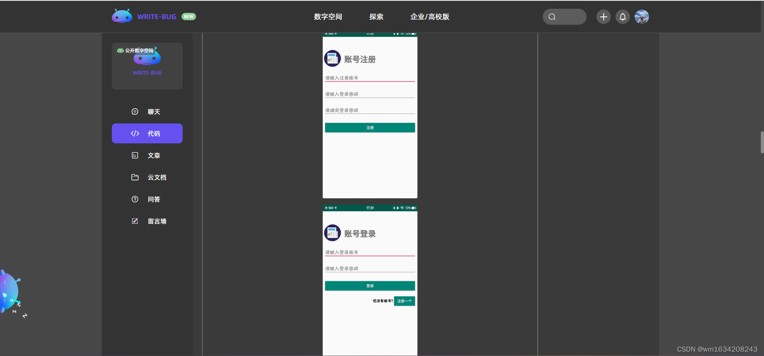Open the 企业/高校版 menu

430,17
